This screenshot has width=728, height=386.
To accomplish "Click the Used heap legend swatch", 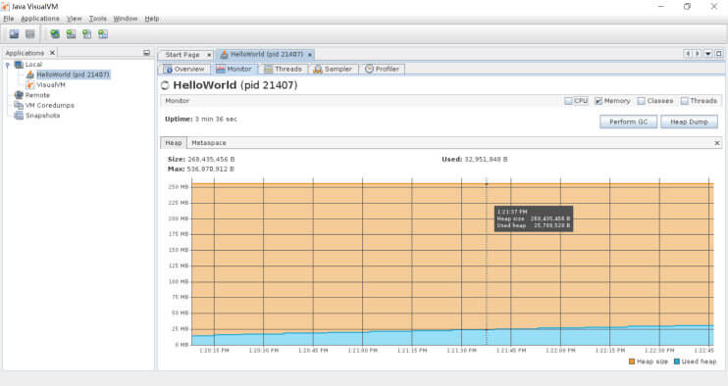I will pos(676,362).
